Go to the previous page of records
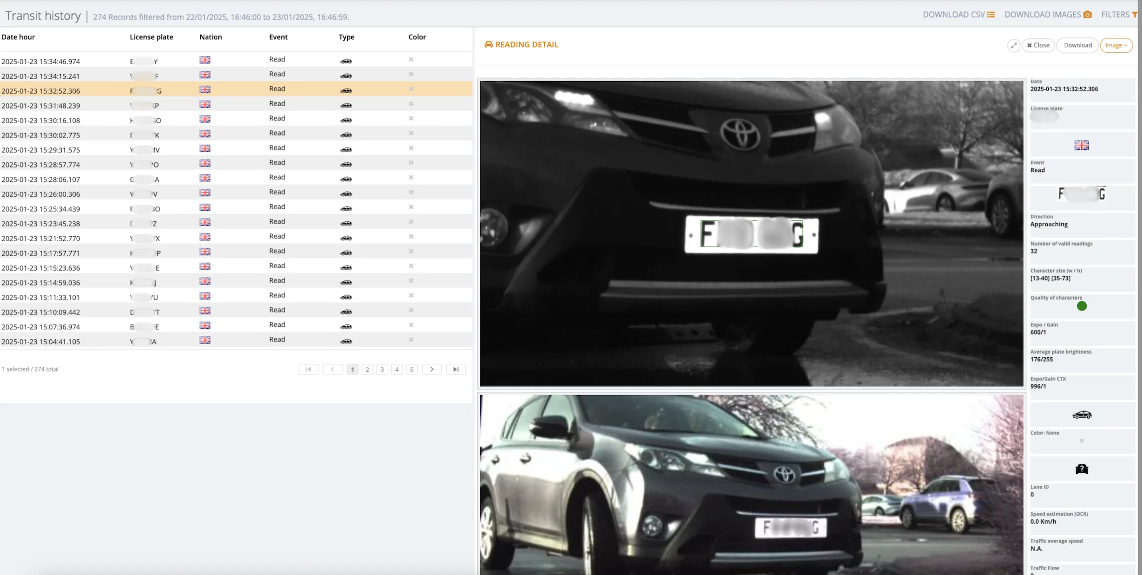This screenshot has height=575, width=1142. point(332,369)
